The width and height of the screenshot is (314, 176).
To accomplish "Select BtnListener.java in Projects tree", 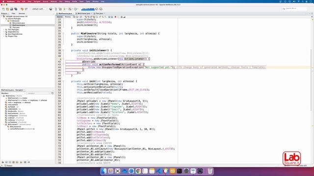I will [19, 23].
